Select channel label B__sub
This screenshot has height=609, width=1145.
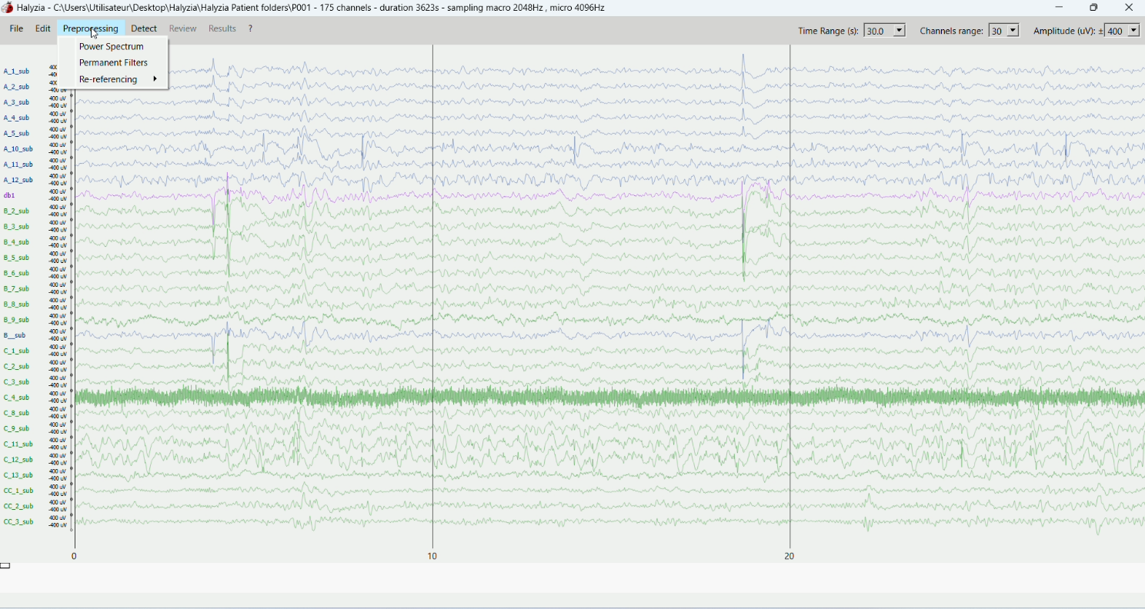click(15, 335)
